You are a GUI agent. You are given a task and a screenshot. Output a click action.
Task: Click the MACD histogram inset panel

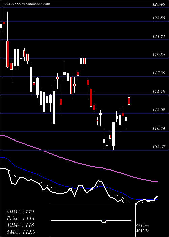(x=93, y=220)
